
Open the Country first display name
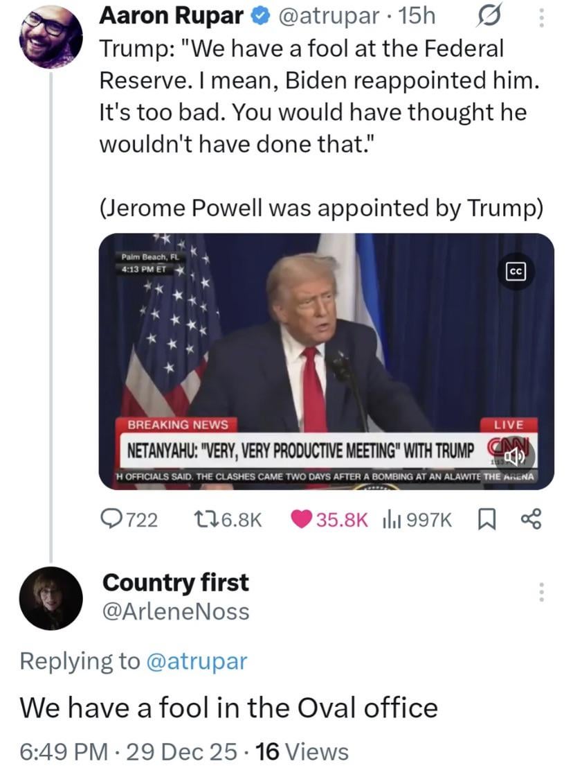click(x=175, y=582)
